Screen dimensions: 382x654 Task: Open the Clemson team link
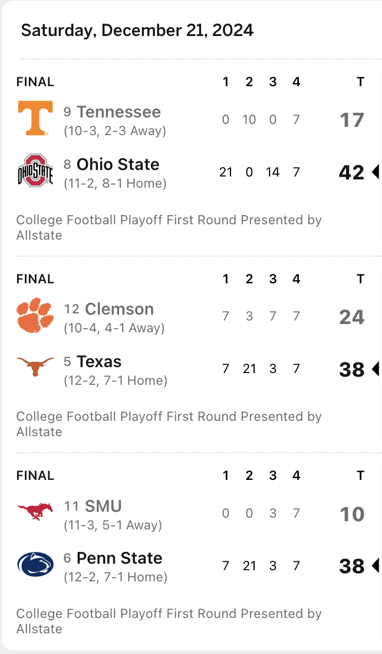119,309
